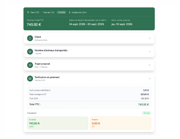
Task: Click the arrow icon between Paris and Mauriac in header
Action: (41, 12)
